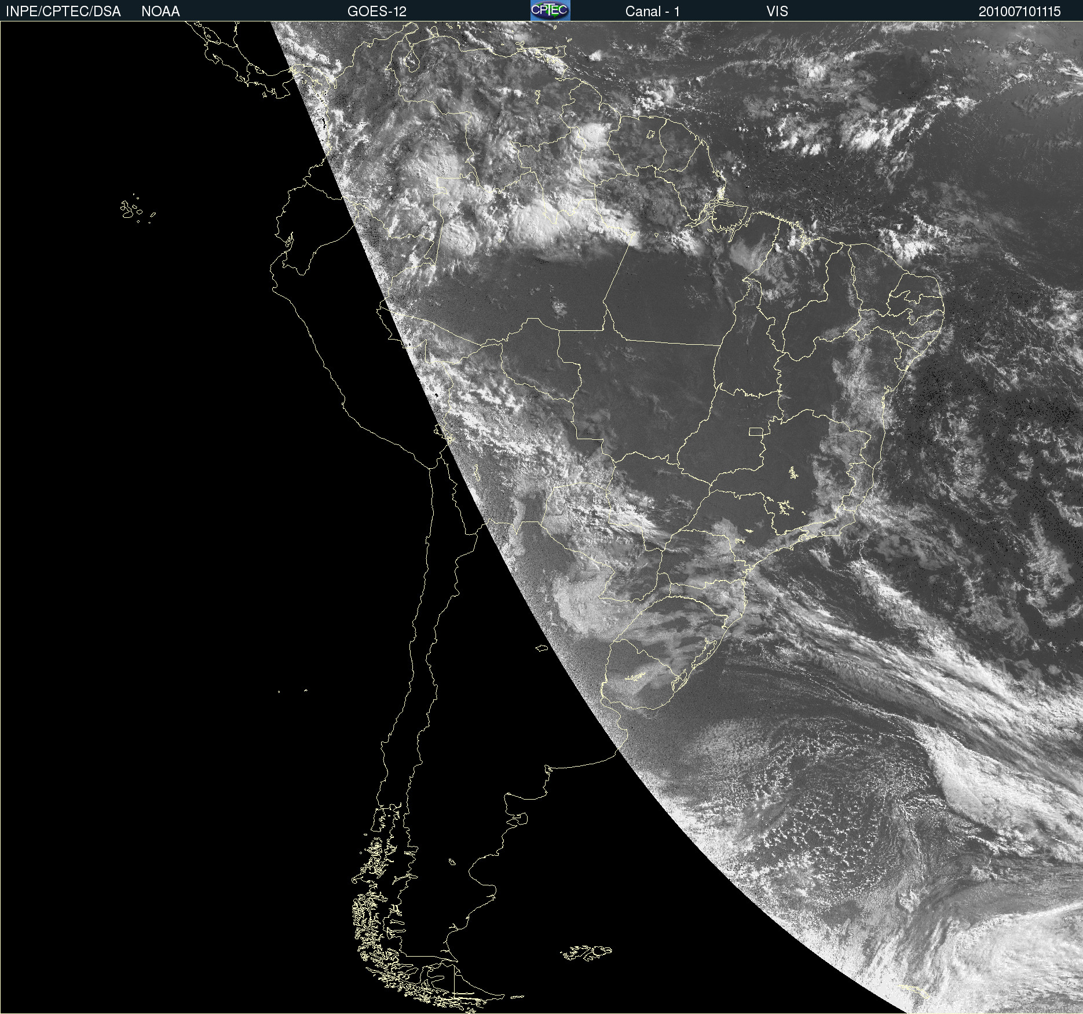The width and height of the screenshot is (1083, 1014).
Task: Click the INPE/CPTEC/DSA header label
Action: point(63,11)
